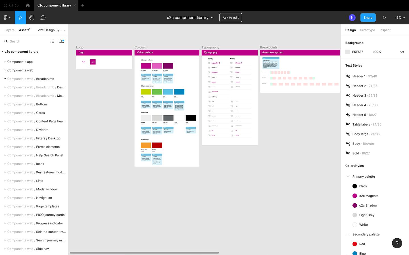
Task: Switch to the Assets tab
Action: 24,30
